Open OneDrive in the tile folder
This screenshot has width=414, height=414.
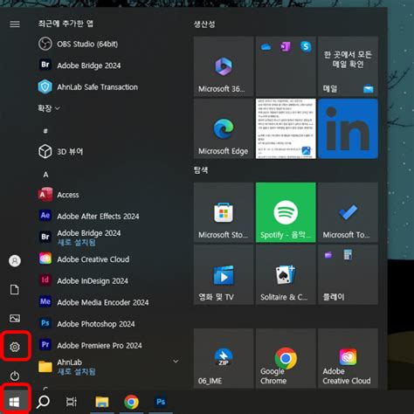click(266, 47)
